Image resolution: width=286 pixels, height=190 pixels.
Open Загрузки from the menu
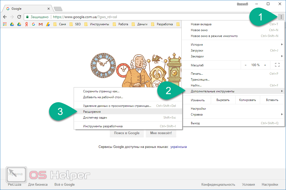coord(233,50)
